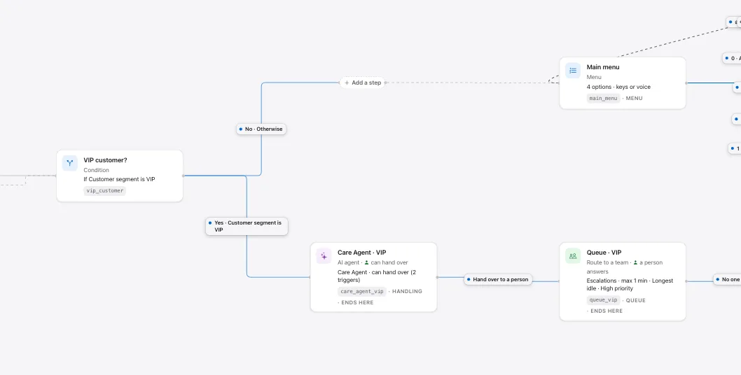Click the person icon beside 'can hand over'

(366, 262)
